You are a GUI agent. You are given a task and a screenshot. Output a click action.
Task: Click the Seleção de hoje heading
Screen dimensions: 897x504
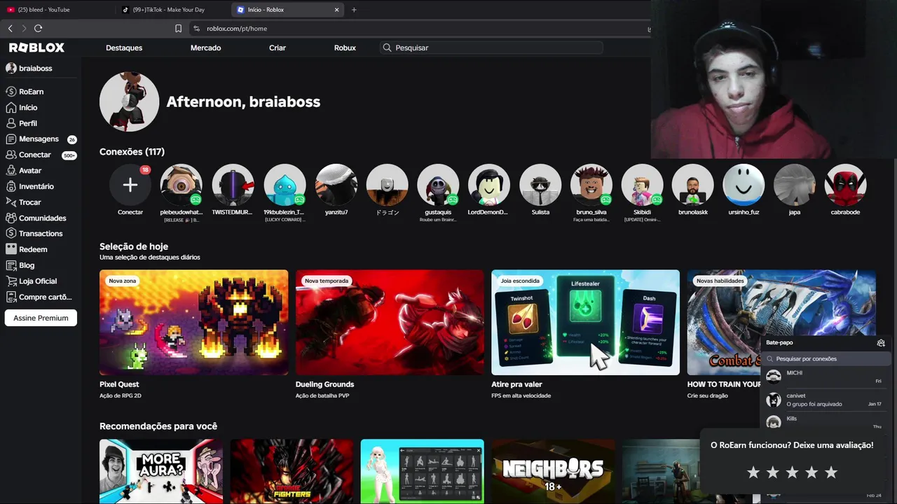click(134, 246)
